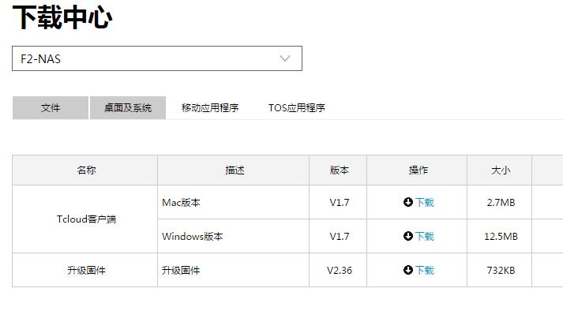Click the 名称 column header
The width and height of the screenshot is (563, 322).
click(86, 170)
